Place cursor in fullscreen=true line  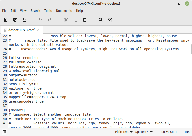24,58
